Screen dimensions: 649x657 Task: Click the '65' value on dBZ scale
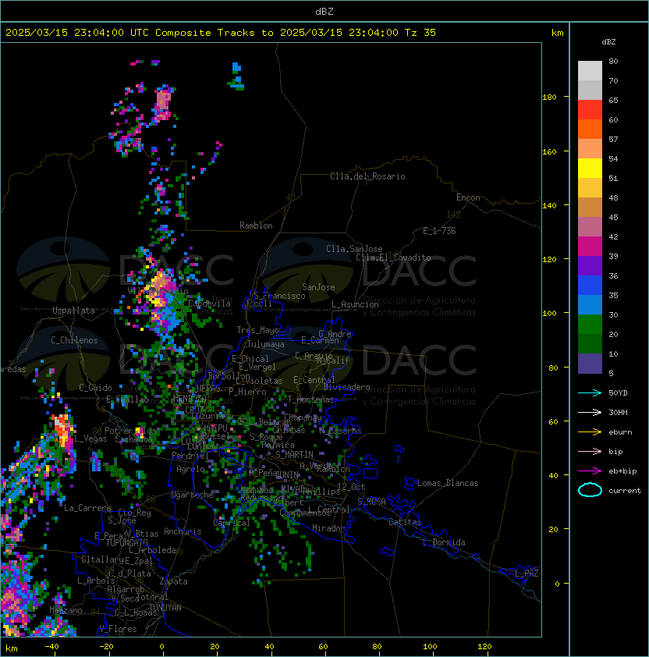tap(613, 100)
